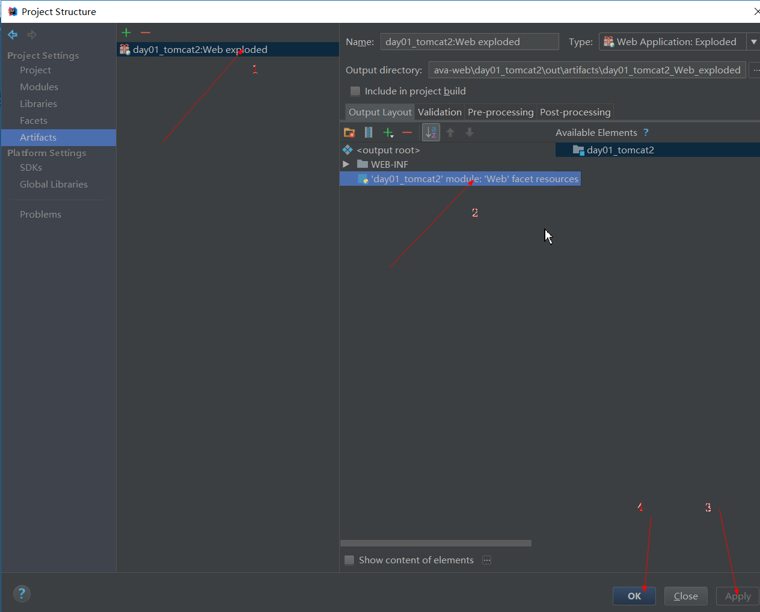Screen dimensions: 760x612
Task: Open help with bottom-left question mark button
Action: tap(22, 594)
